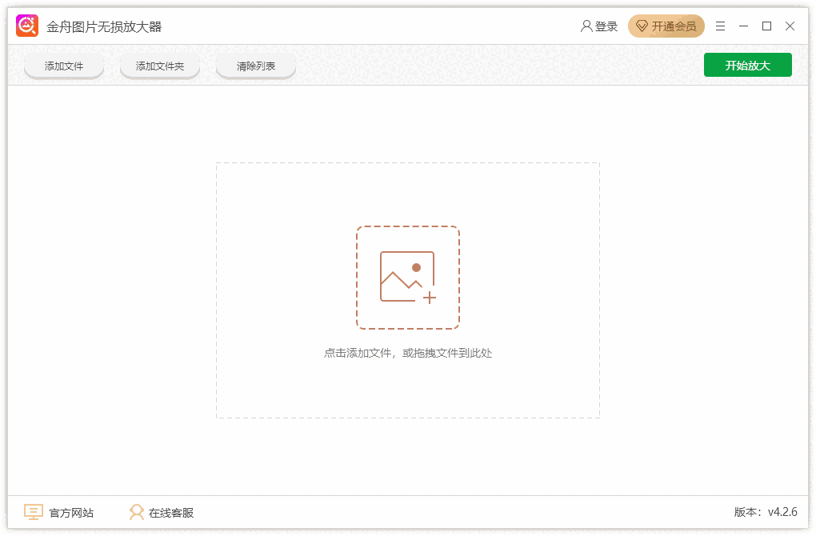Click the app logo icon in title bar

pyautogui.click(x=26, y=25)
